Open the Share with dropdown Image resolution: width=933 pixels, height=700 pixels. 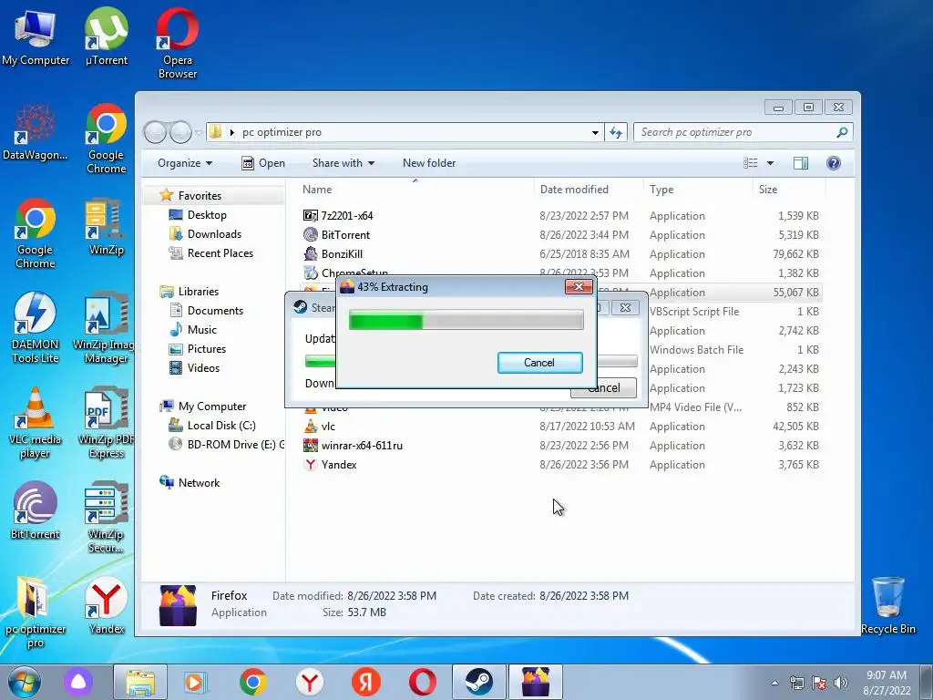pos(343,163)
